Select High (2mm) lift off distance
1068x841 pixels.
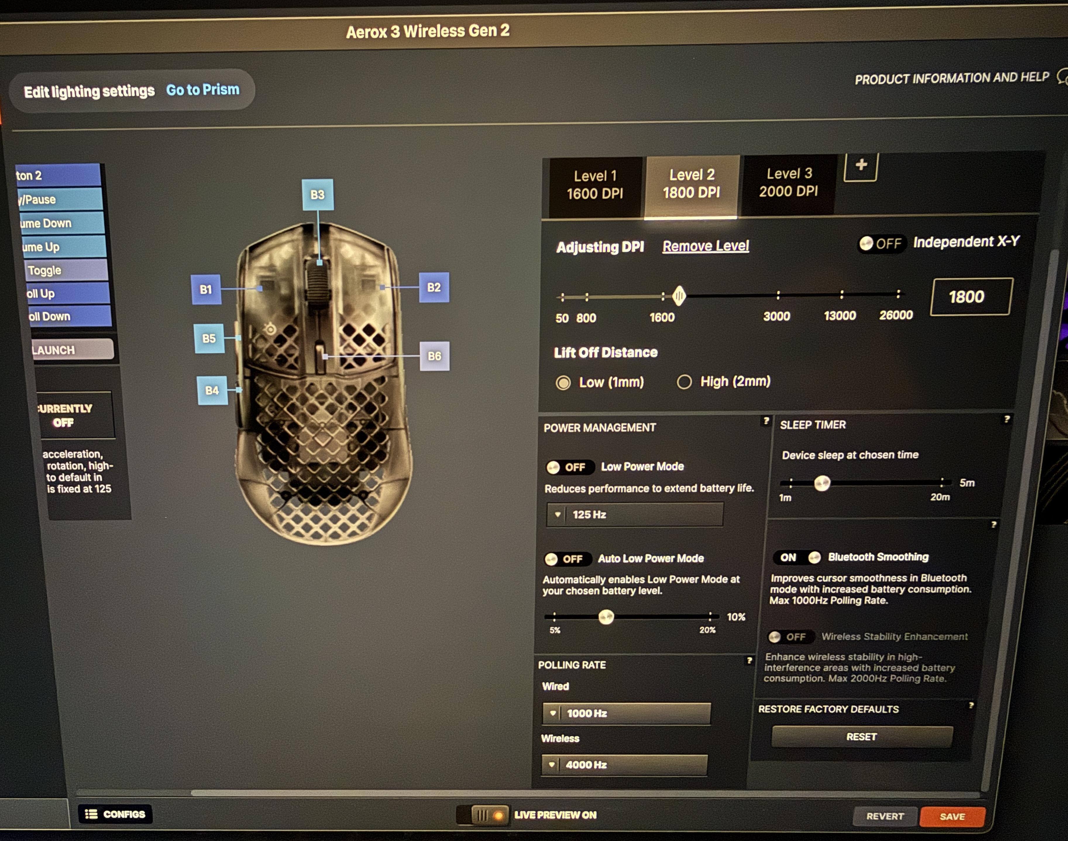click(684, 382)
